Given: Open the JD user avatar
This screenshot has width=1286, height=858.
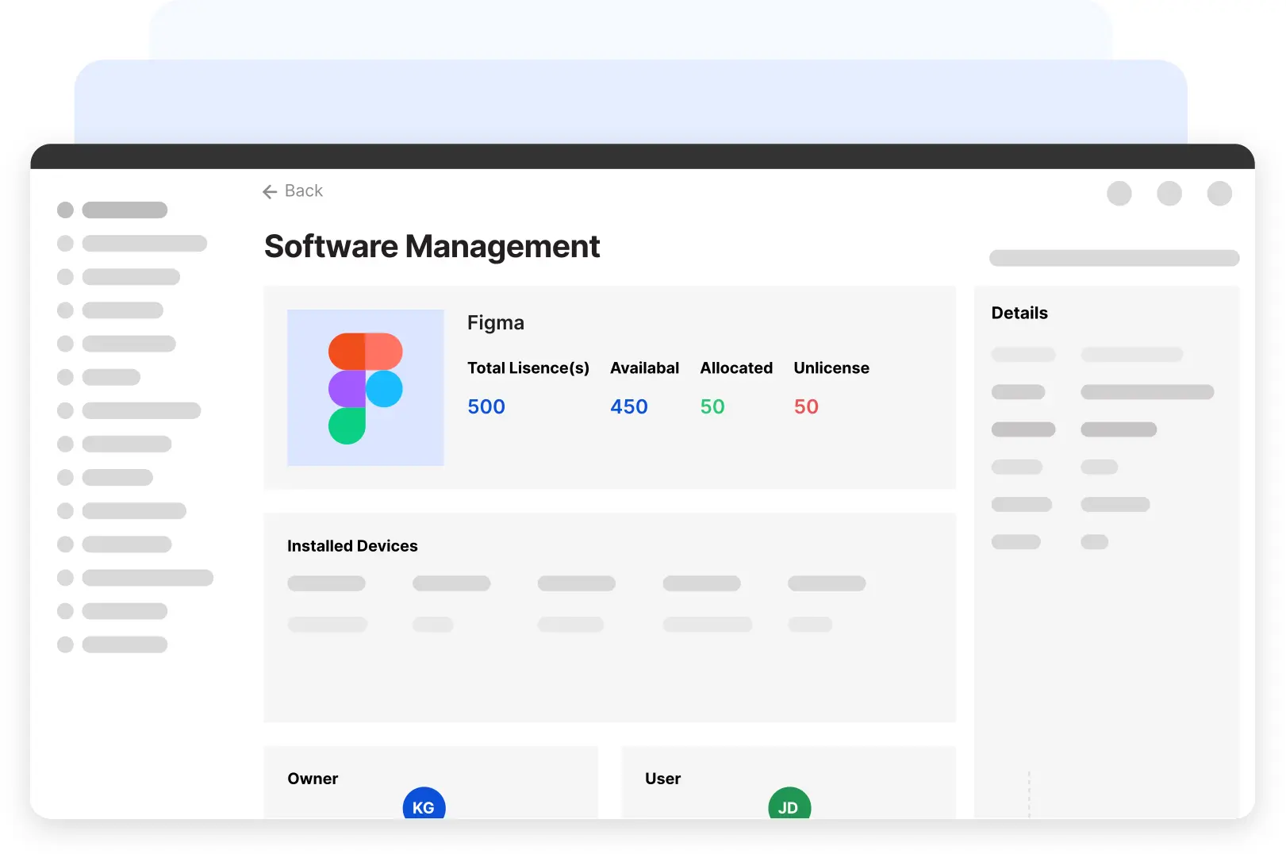Looking at the screenshot, I should coord(789,805).
